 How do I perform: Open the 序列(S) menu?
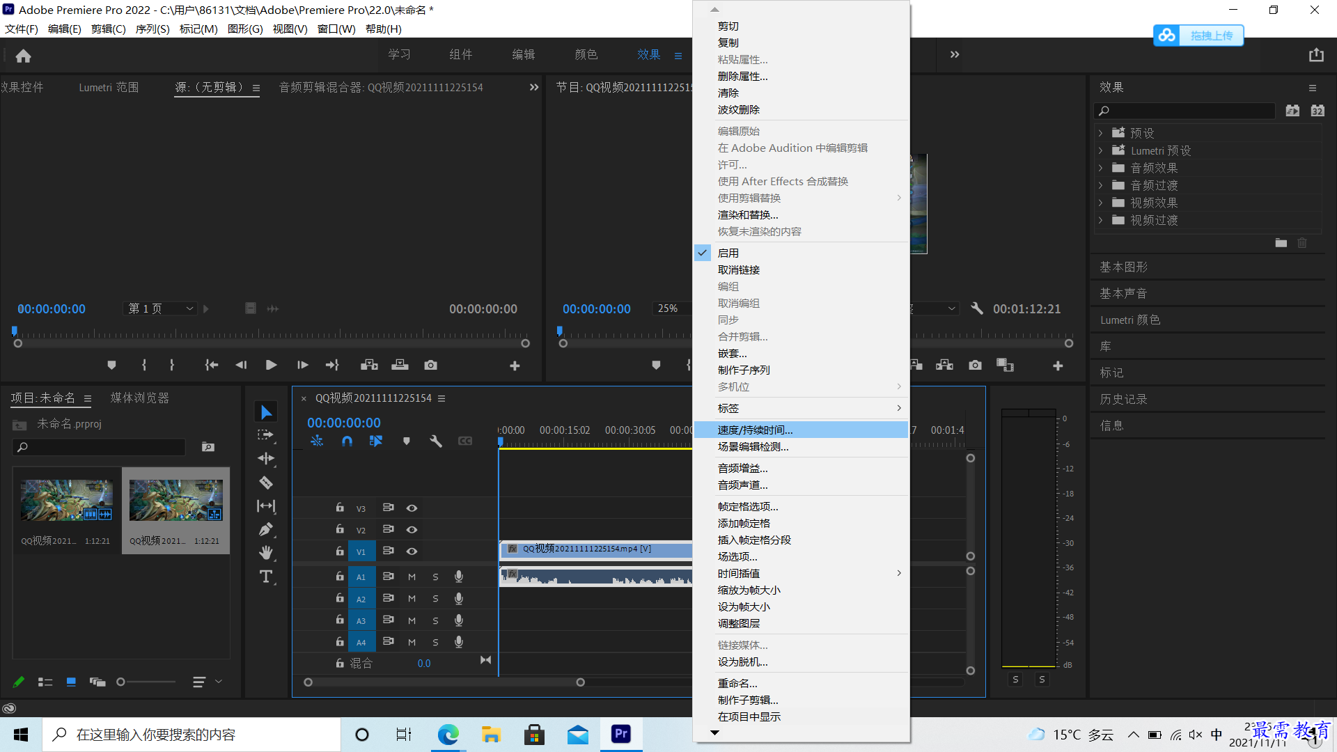pyautogui.click(x=153, y=29)
